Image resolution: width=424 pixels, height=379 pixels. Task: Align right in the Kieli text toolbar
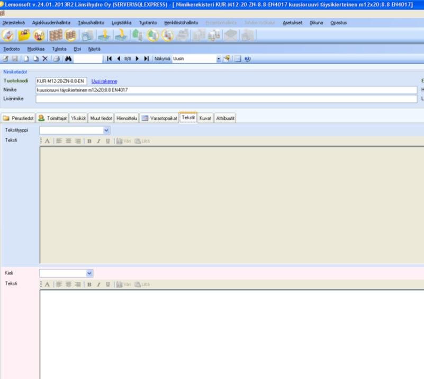[78, 285]
